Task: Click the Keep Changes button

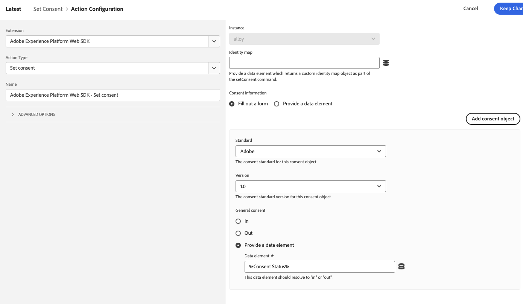Action: (508, 9)
